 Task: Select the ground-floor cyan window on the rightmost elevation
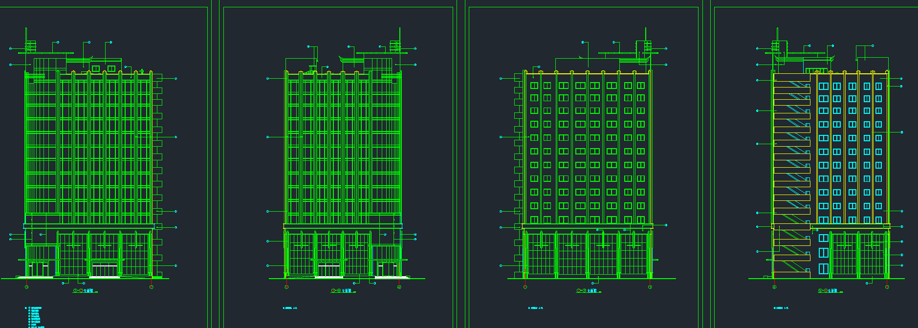coord(824,269)
